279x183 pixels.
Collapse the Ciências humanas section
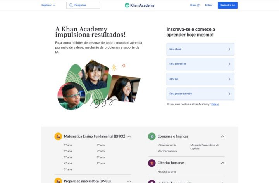222,163
